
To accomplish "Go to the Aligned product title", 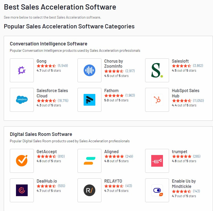I will point(111,152).
